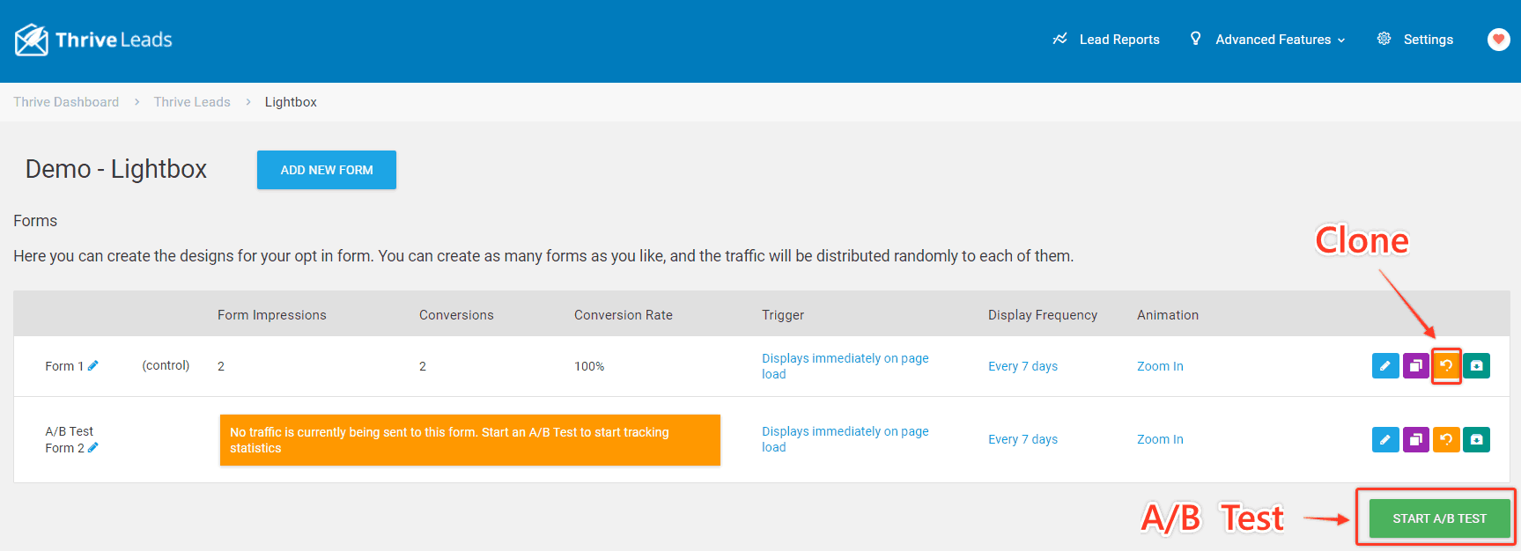1521x551 pixels.
Task: Click the 'Form 1' name text
Action: tap(64, 366)
